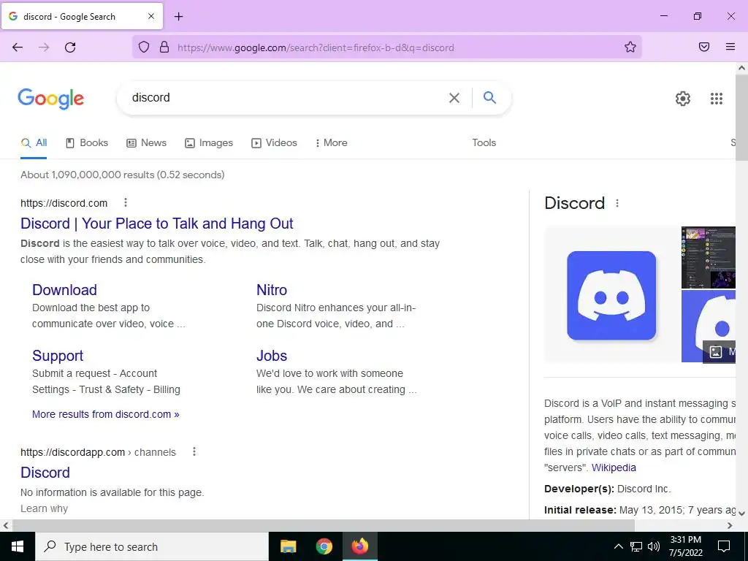
Task: Open the network status tray icon
Action: tap(636, 546)
